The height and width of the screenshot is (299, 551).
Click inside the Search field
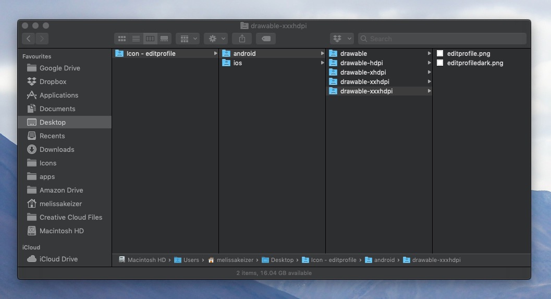click(x=442, y=39)
